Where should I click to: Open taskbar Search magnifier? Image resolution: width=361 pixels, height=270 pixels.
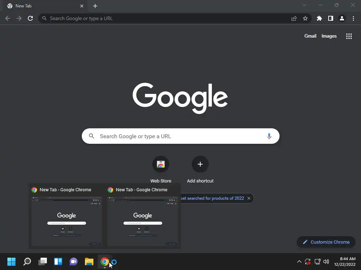(x=27, y=262)
